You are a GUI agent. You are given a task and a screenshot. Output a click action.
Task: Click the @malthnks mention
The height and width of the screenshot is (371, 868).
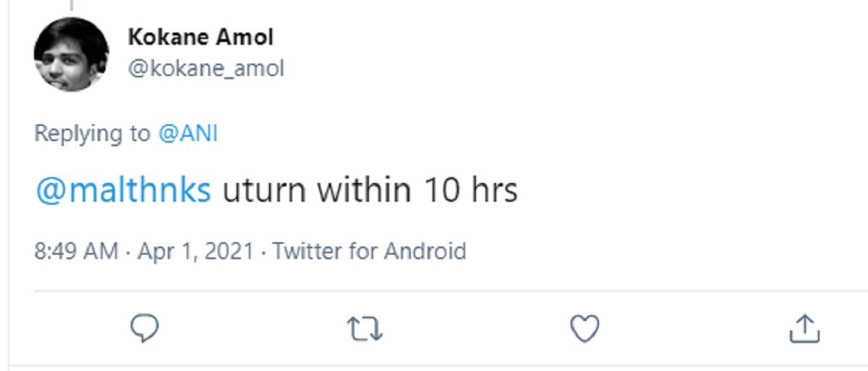pyautogui.click(x=123, y=190)
